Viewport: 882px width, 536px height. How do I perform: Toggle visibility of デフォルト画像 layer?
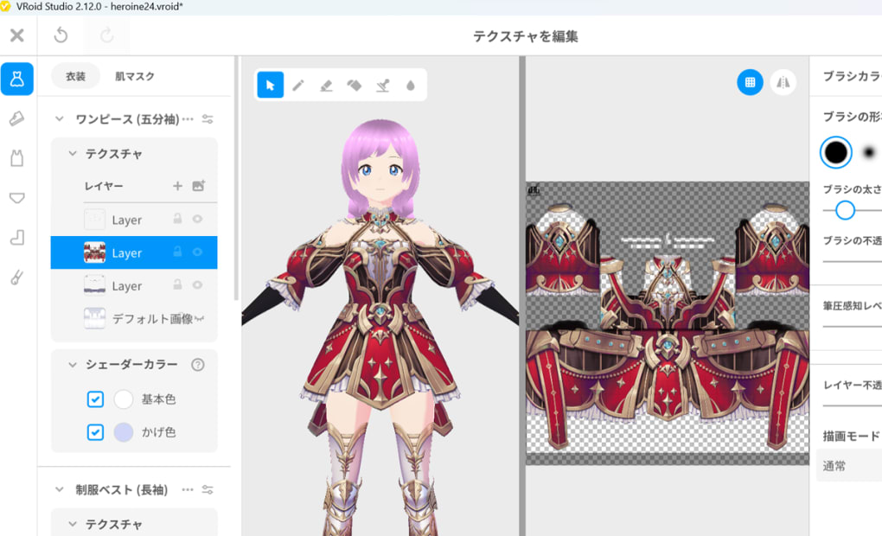199,319
